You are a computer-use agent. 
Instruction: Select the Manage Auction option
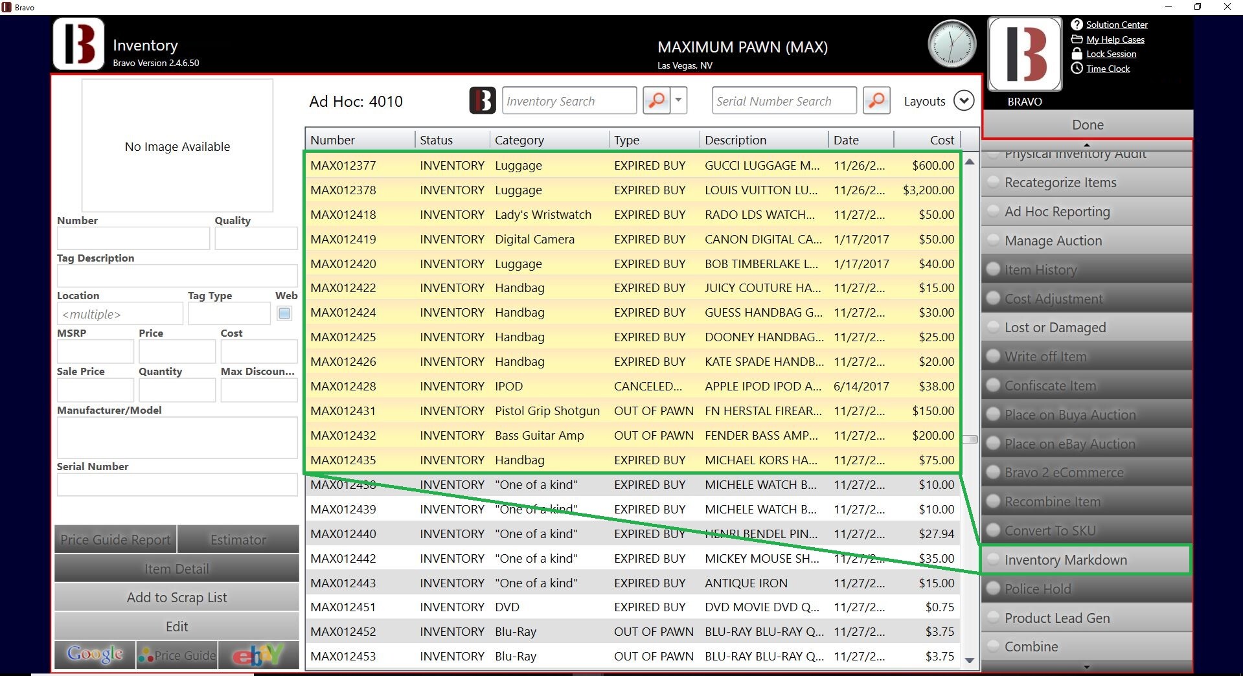click(1087, 241)
